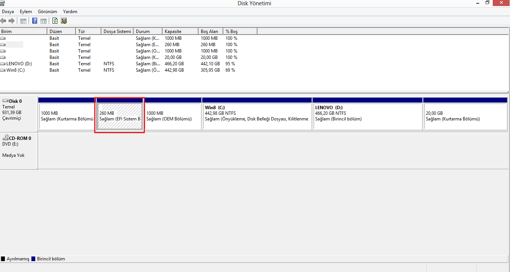Image resolution: width=510 pixels, height=272 pixels.
Task: Click NTFS cell in the LENOVO (D:) row
Action: 109,64
